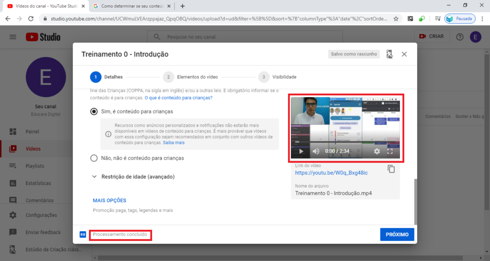Open 'Playlists' in the sidebar
Viewport: 490px width, 261px height.
[x=36, y=166]
